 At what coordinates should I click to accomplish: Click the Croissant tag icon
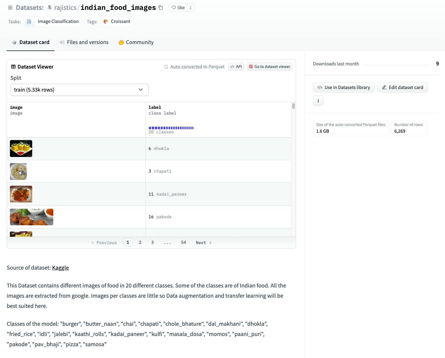pyautogui.click(x=106, y=22)
